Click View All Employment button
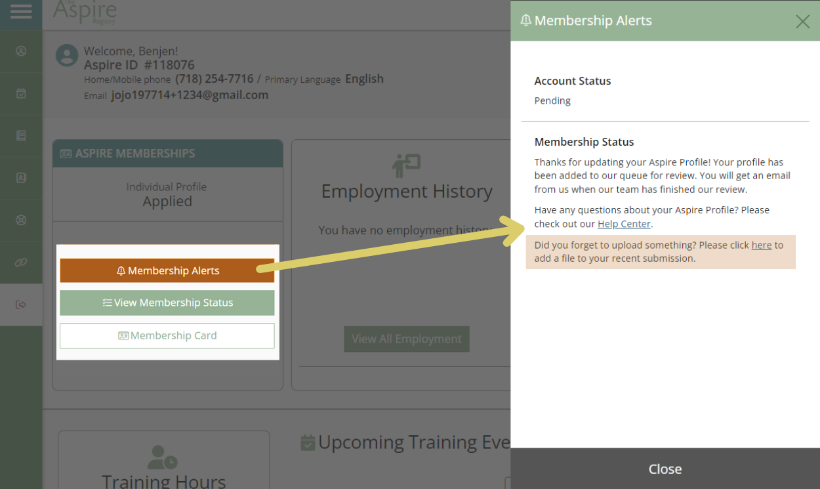This screenshot has height=489, width=820. click(407, 339)
